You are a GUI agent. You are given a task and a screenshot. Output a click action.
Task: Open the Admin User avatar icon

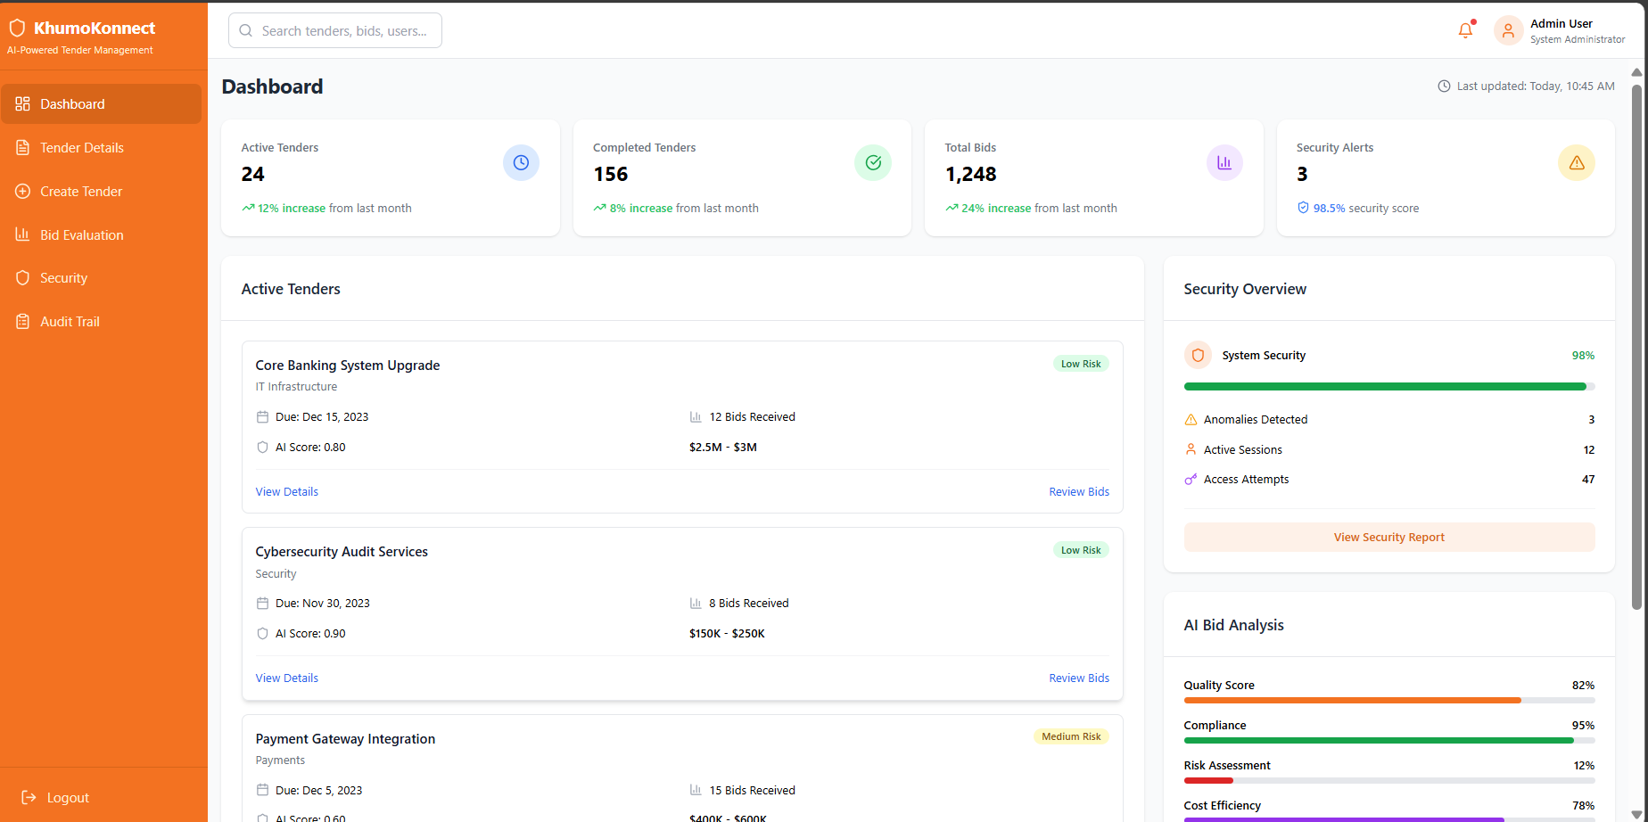click(x=1508, y=31)
